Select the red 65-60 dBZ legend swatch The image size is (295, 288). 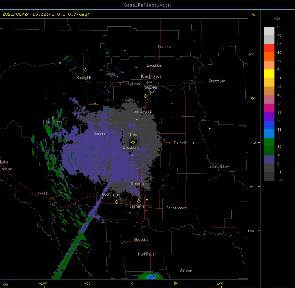click(269, 48)
